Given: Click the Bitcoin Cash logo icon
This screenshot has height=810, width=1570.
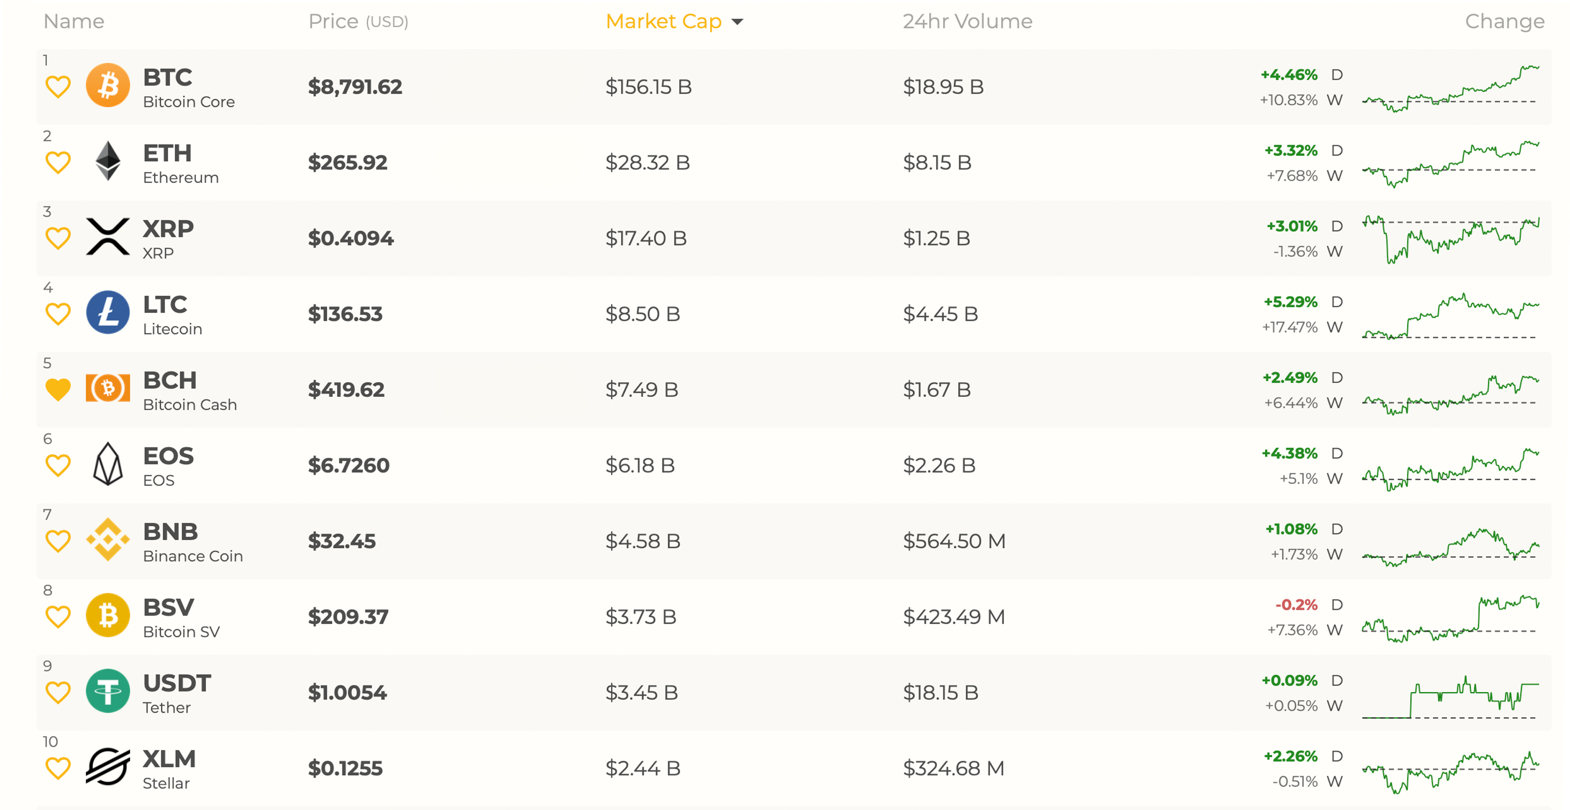Looking at the screenshot, I should [108, 388].
